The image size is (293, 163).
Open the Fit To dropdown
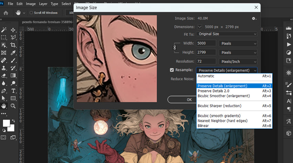227,34
